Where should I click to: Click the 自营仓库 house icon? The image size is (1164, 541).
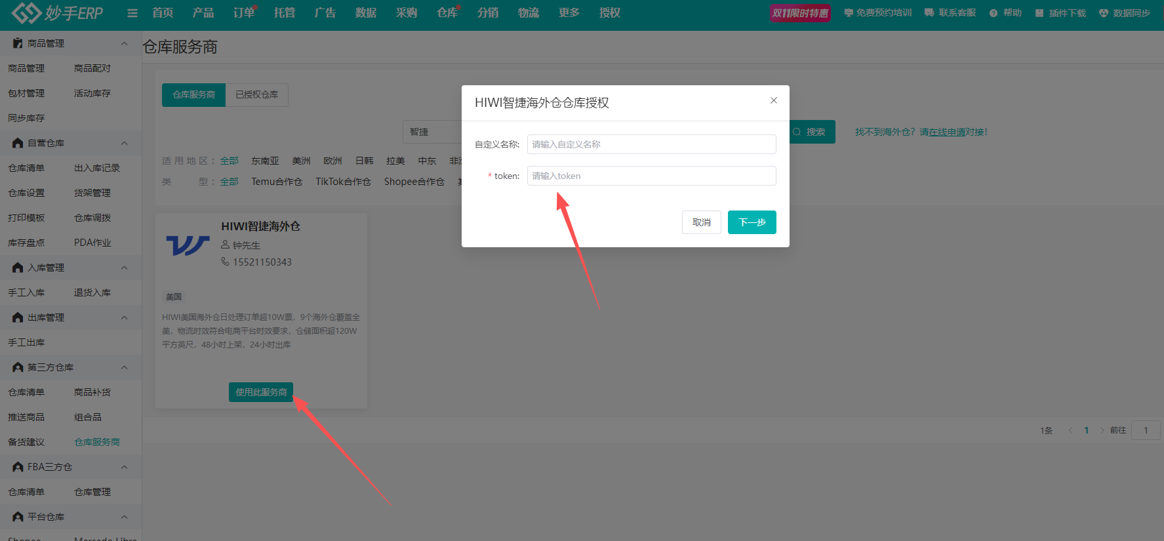click(x=18, y=143)
